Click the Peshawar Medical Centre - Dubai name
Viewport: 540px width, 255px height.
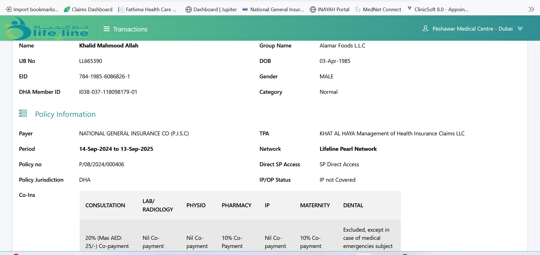click(472, 29)
